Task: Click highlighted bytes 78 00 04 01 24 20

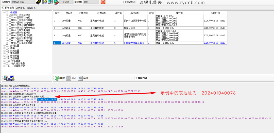Action: coord(47,99)
